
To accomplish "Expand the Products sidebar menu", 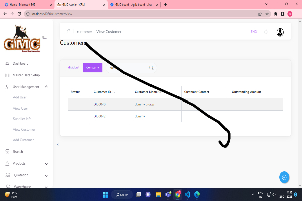I will tap(46, 163).
